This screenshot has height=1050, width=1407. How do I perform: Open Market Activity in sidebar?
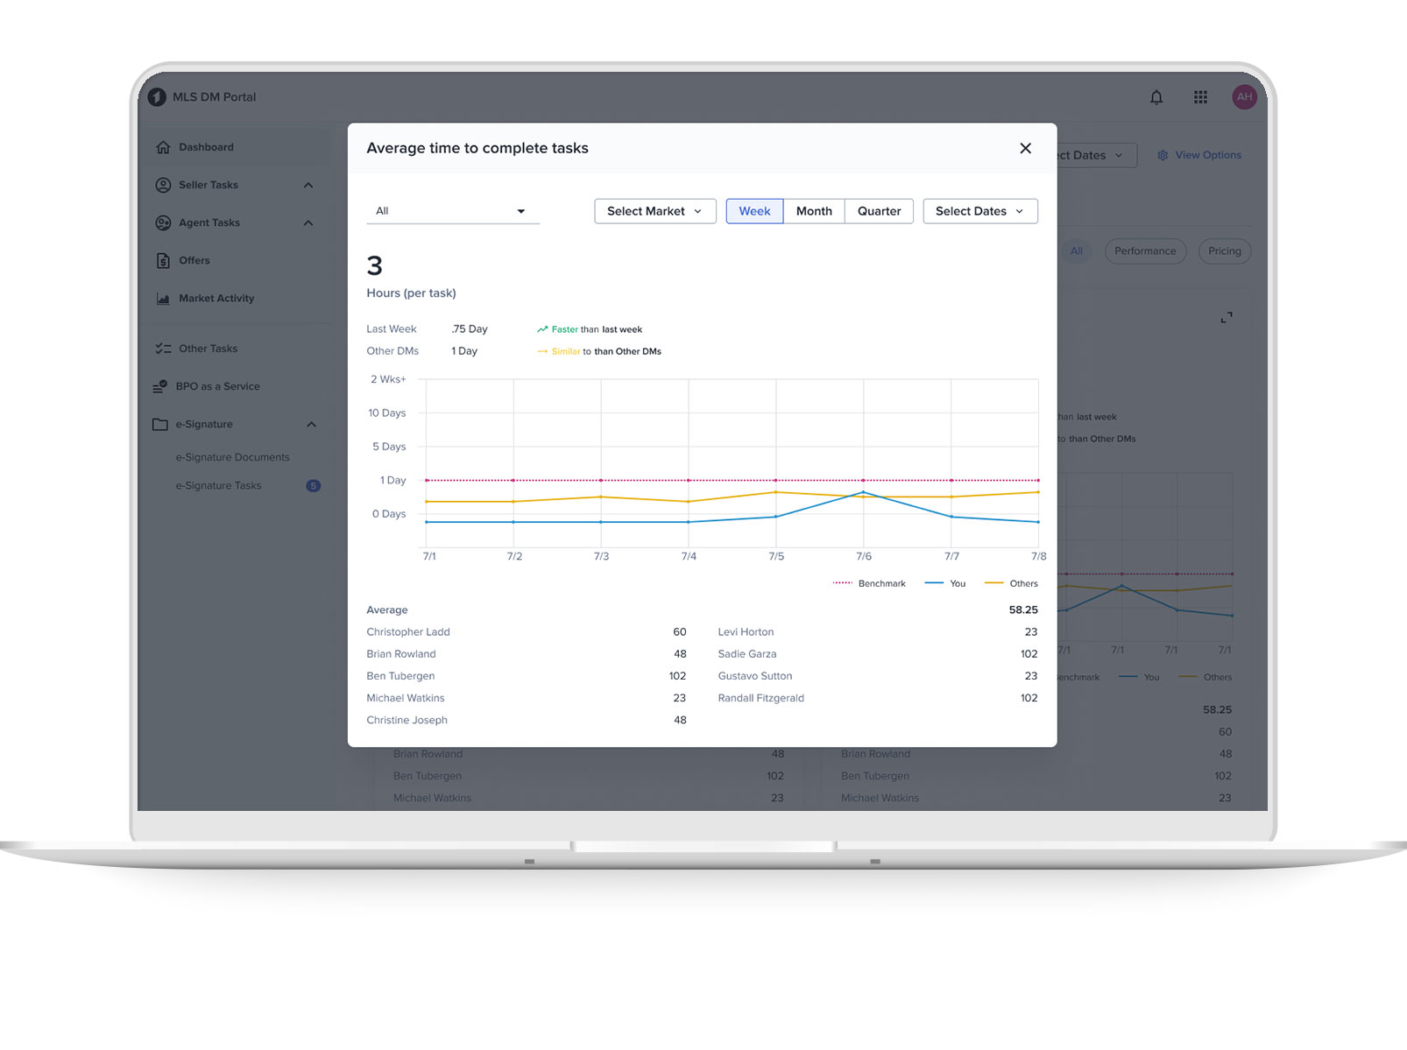[x=216, y=298]
